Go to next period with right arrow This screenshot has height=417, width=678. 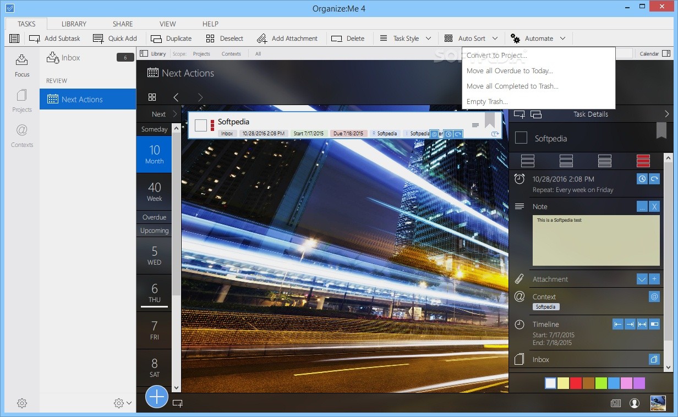point(200,97)
